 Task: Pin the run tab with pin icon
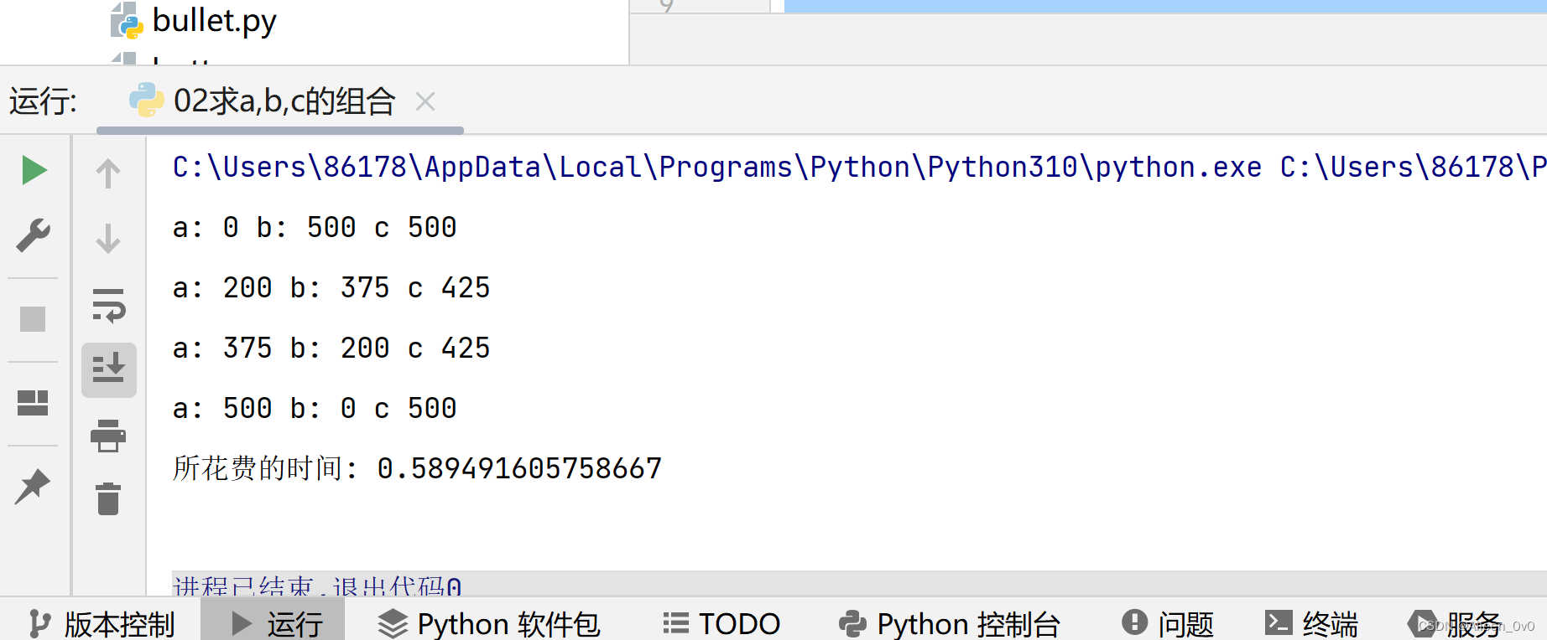[33, 487]
